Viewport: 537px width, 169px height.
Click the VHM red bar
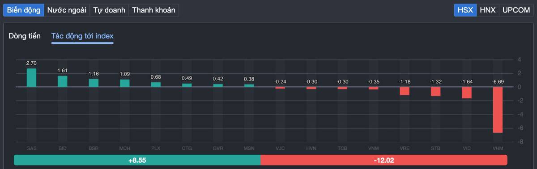(x=498, y=110)
